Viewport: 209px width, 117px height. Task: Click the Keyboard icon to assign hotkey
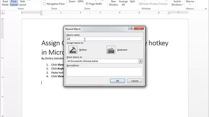(x=111, y=50)
